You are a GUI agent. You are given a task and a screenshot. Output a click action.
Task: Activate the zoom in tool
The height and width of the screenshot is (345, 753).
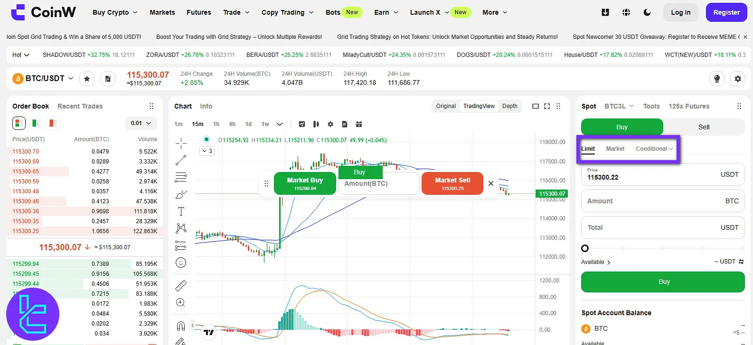[x=181, y=302]
